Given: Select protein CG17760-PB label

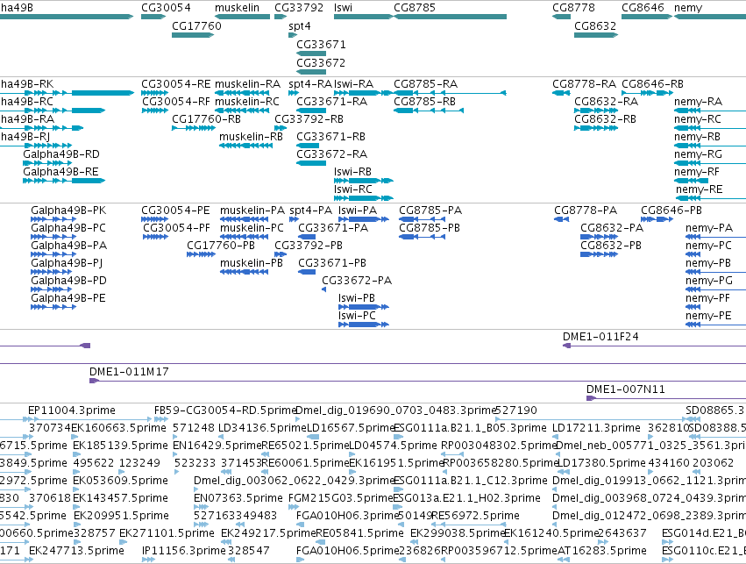Looking at the screenshot, I should (221, 246).
